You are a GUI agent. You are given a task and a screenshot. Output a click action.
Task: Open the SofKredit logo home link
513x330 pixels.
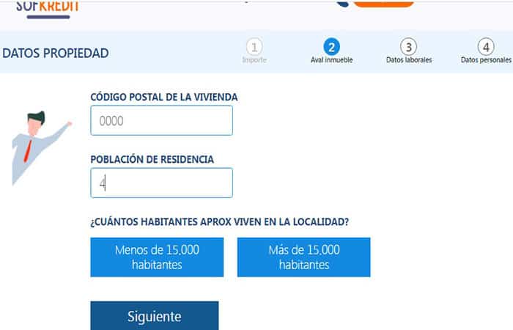[x=48, y=9]
